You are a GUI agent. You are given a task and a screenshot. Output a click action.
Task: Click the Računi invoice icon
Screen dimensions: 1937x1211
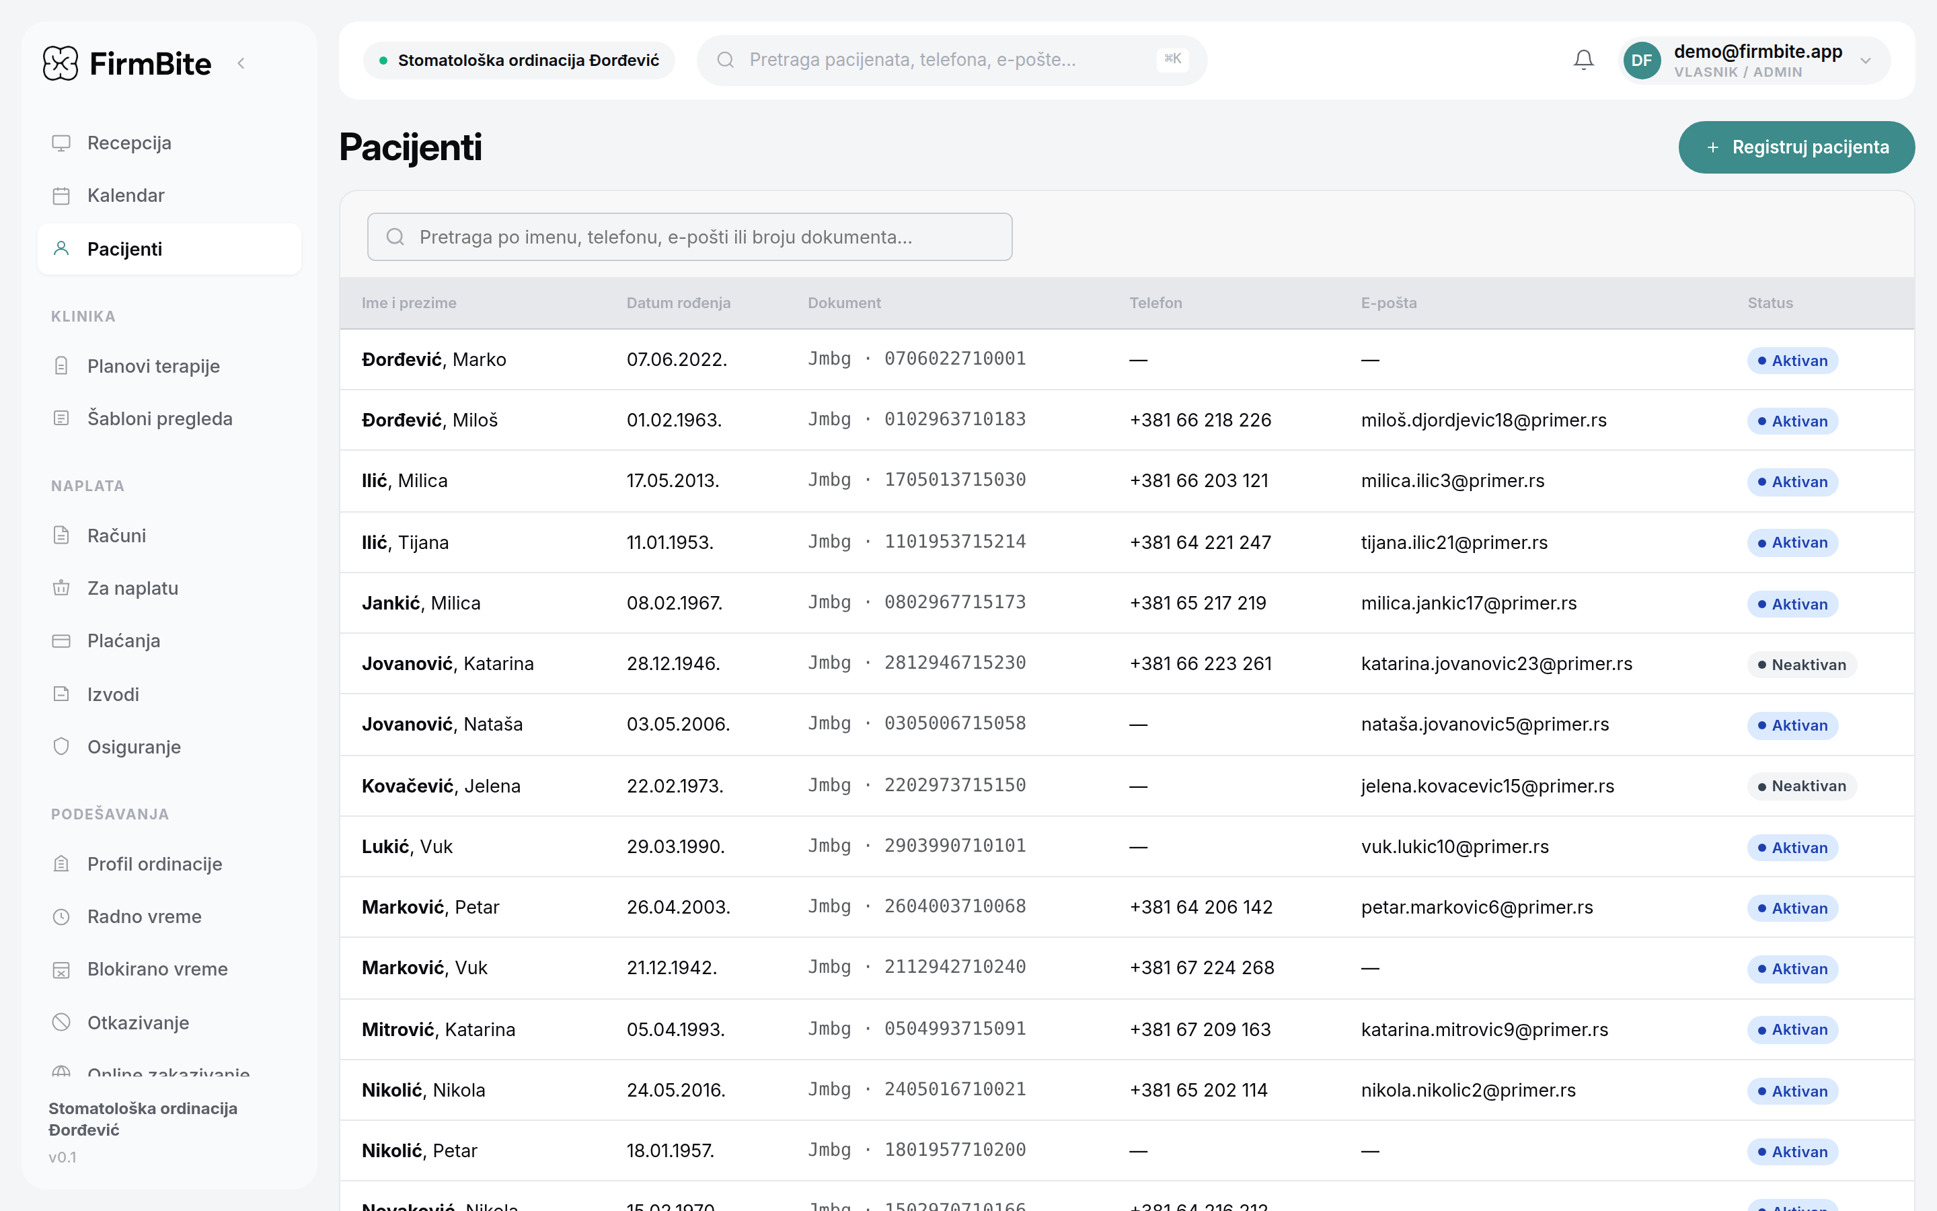[62, 535]
